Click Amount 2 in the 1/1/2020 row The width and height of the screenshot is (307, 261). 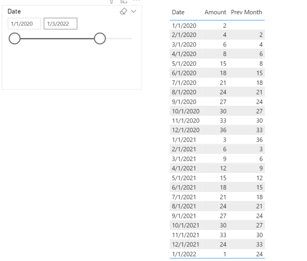tap(225, 26)
